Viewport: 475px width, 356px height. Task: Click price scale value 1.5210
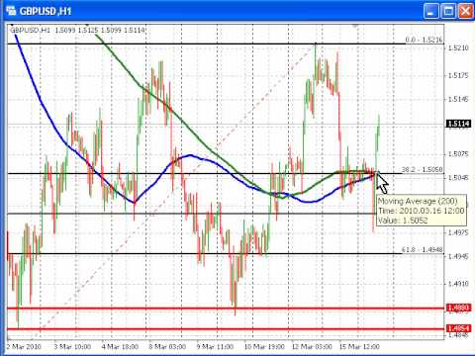pos(458,48)
